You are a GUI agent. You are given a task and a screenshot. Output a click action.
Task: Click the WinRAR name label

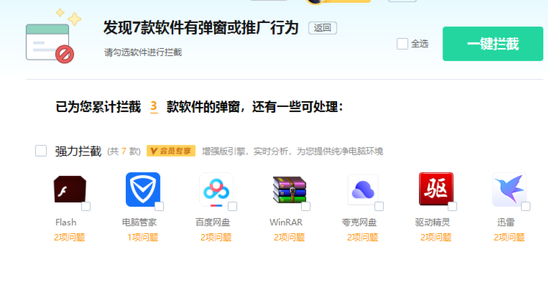[286, 222]
